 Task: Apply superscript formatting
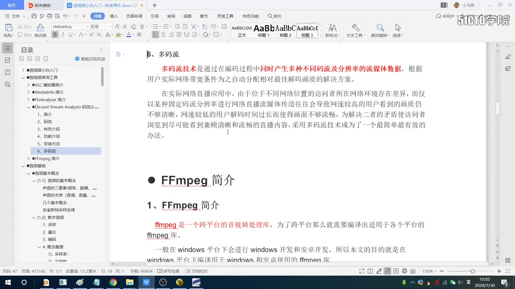coord(92,35)
